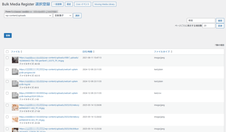
Task: Sort by ファイル column sort arrows
Action: pyautogui.click(x=22, y=52)
